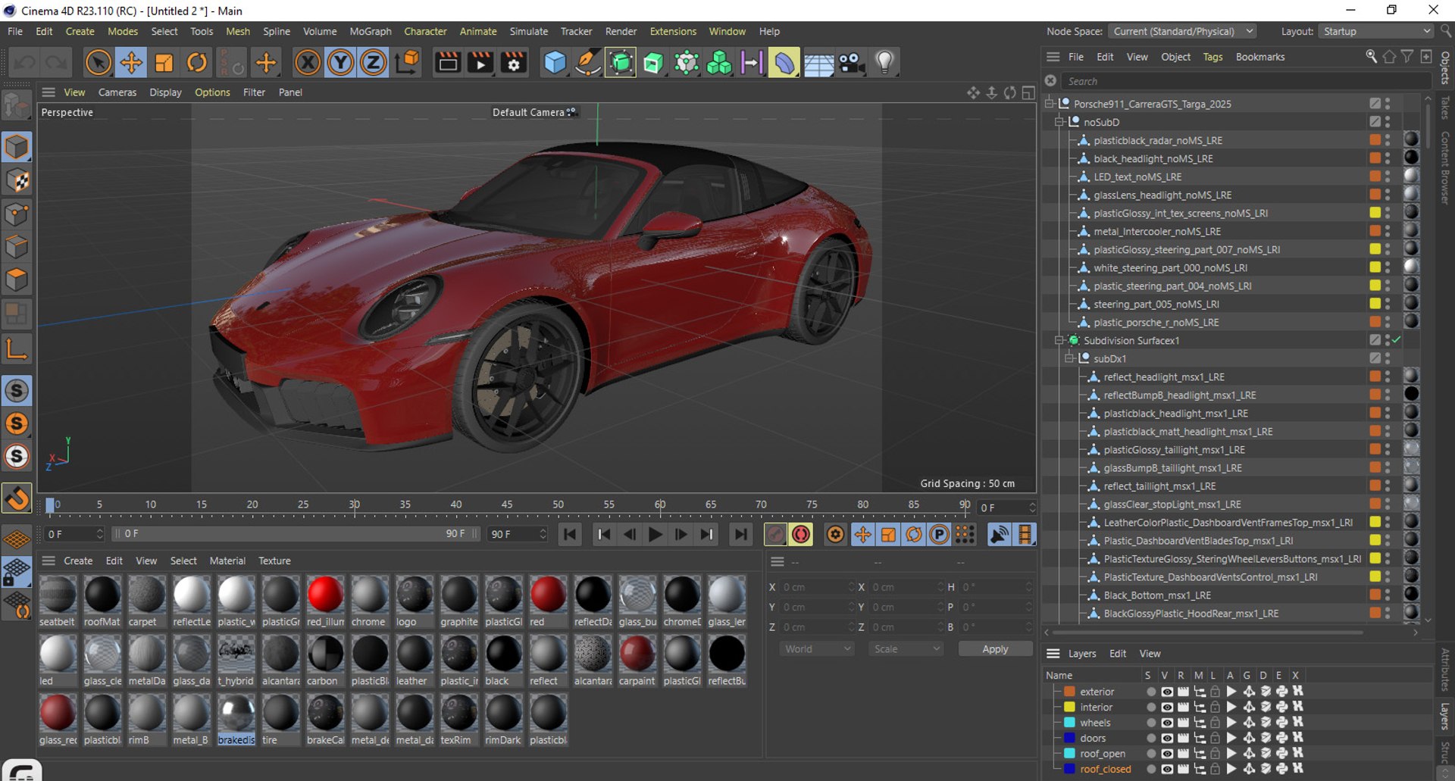Select the Rotate tool

tap(196, 63)
